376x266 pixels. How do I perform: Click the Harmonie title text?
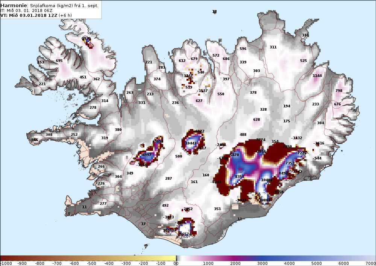[14, 6]
